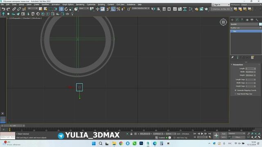Image resolution: width=262 pixels, height=147 pixels.
Task: Click the Align tool icon
Action: [158, 9]
